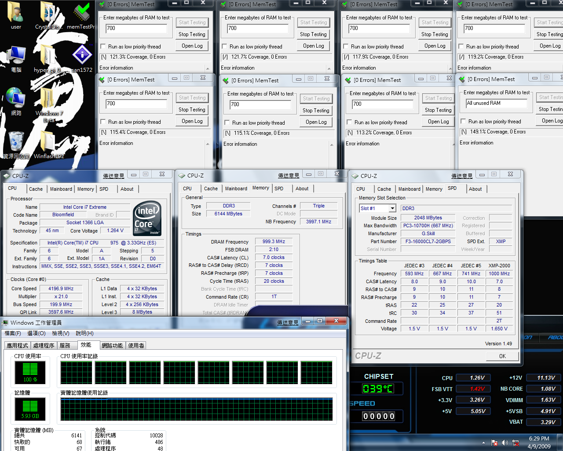Viewport: 563px width, 451px height.
Task: Switch to 應用程式 tab in Task Manager
Action: coord(17,346)
